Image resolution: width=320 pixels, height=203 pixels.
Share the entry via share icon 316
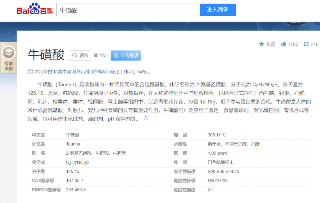pyautogui.click(x=311, y=44)
